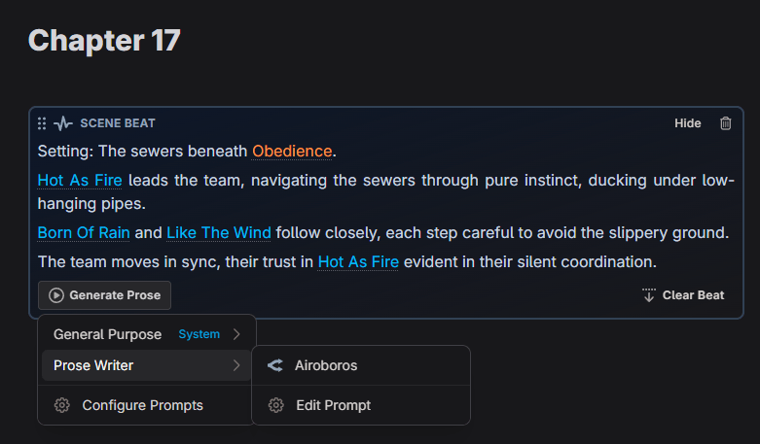Image resolution: width=760 pixels, height=444 pixels.
Task: Click the play icon in Generate Prose
Action: click(56, 295)
